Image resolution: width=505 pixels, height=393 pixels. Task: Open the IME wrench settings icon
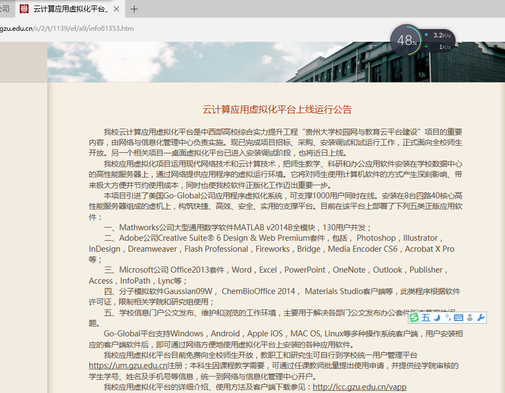pos(481,318)
